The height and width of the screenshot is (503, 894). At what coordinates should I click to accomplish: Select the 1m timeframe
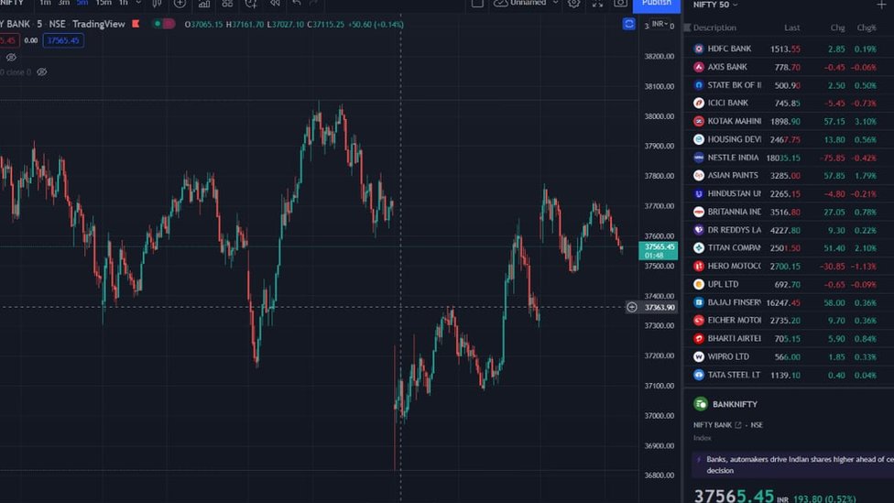click(x=45, y=3)
